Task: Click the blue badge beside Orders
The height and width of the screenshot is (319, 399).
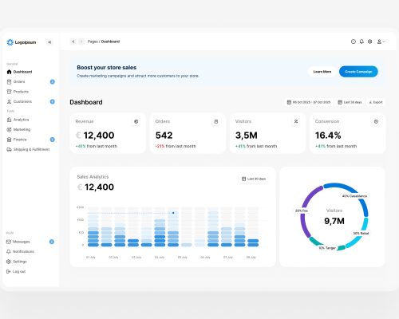Action: (x=53, y=81)
